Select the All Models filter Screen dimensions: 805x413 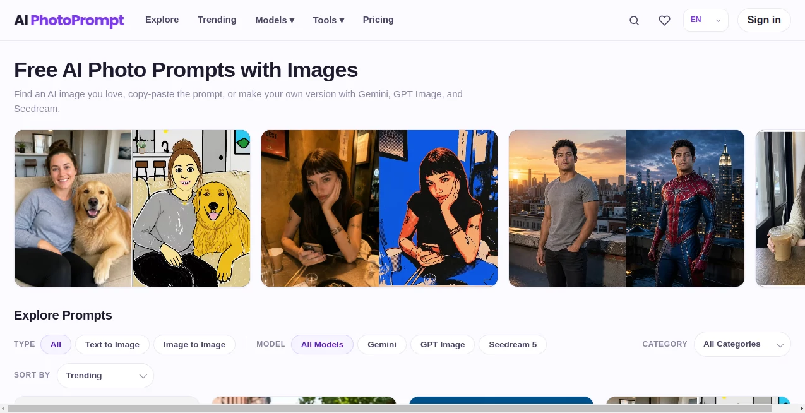(x=322, y=344)
